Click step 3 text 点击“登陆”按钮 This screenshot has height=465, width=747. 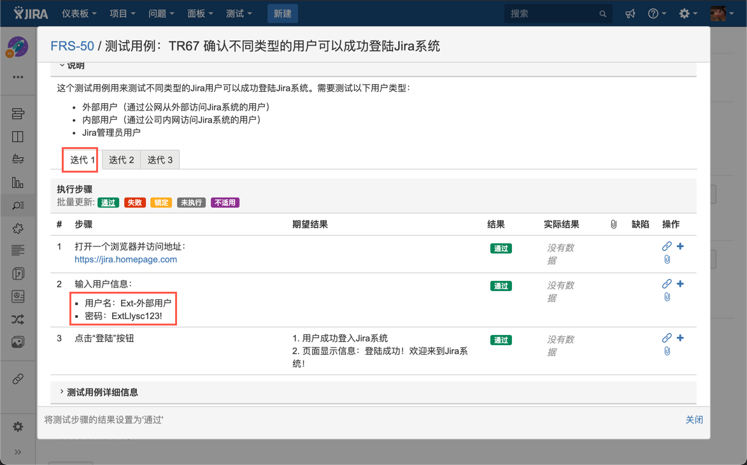pyautogui.click(x=104, y=339)
